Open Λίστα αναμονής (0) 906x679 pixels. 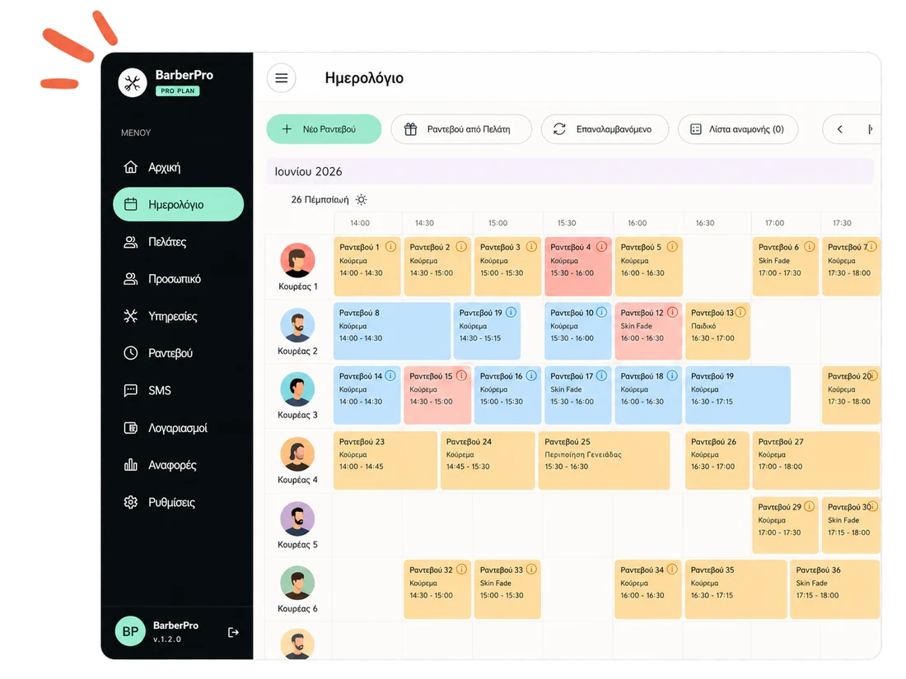[x=739, y=129]
